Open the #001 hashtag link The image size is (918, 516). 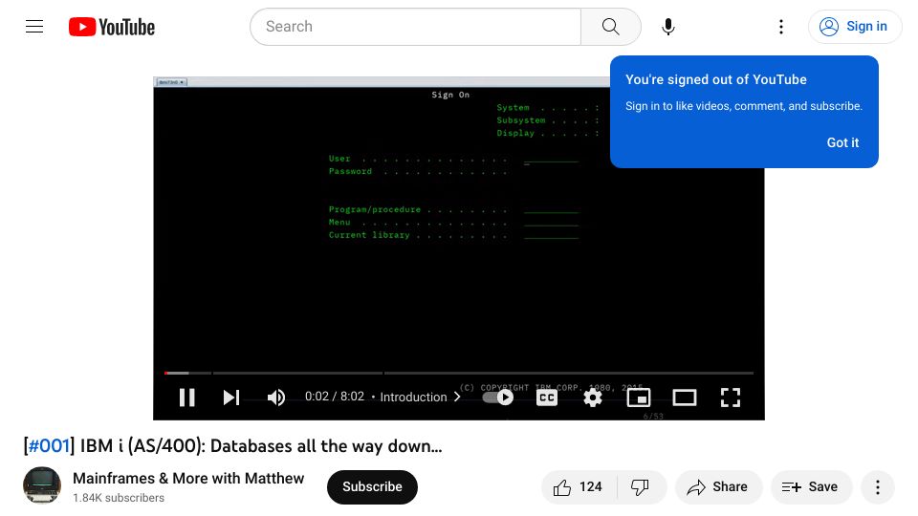pos(49,446)
